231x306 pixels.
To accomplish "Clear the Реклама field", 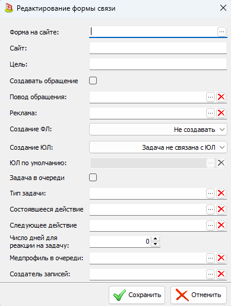I will [x=221, y=113].
